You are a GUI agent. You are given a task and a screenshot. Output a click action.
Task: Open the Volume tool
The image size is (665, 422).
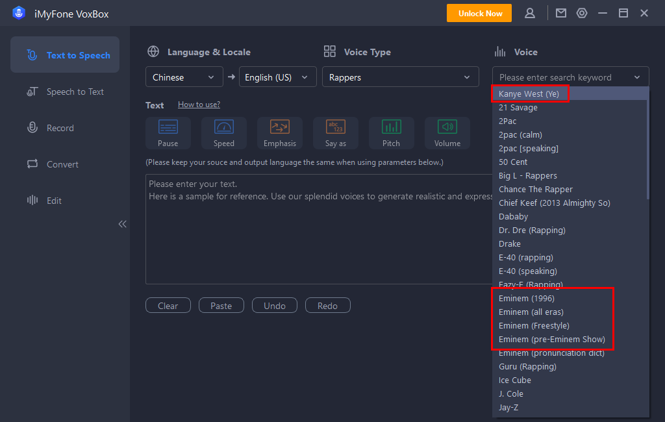click(x=447, y=133)
